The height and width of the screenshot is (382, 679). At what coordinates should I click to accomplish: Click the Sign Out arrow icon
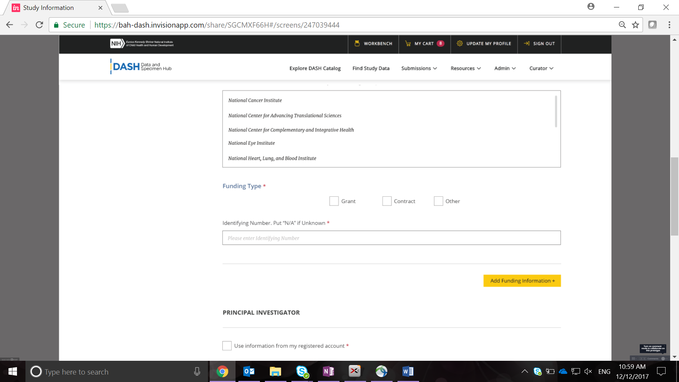(x=527, y=44)
